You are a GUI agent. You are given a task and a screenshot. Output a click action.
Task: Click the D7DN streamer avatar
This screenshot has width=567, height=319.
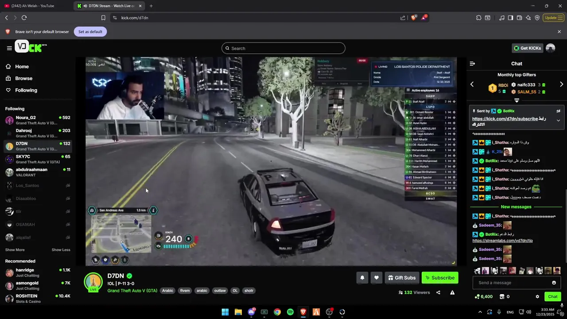(x=93, y=282)
